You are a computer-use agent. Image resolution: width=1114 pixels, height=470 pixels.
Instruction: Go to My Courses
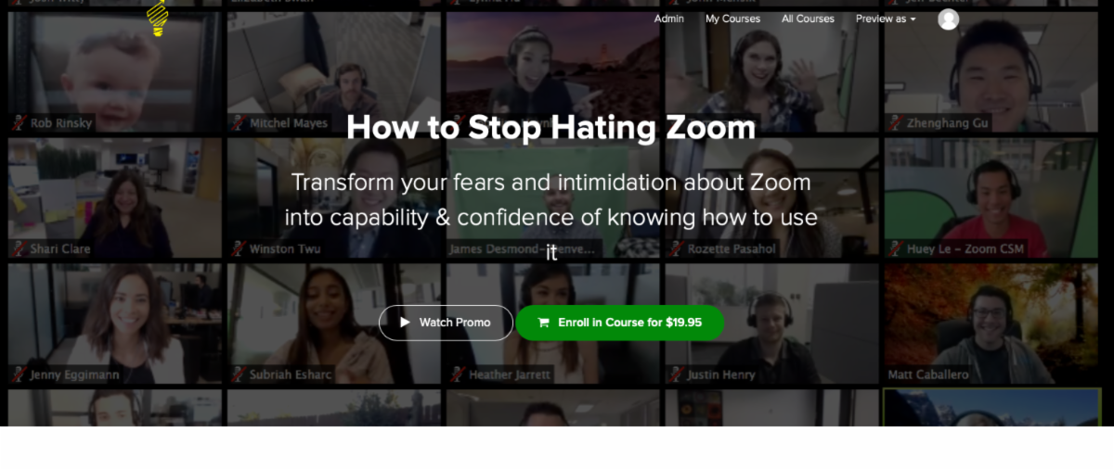[732, 19]
